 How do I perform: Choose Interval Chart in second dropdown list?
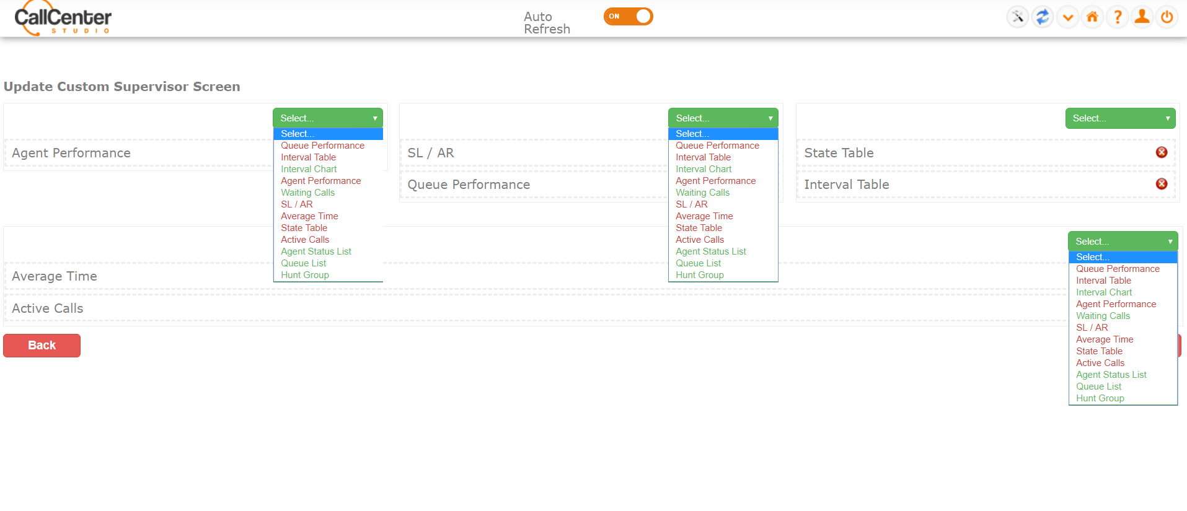coord(723,169)
